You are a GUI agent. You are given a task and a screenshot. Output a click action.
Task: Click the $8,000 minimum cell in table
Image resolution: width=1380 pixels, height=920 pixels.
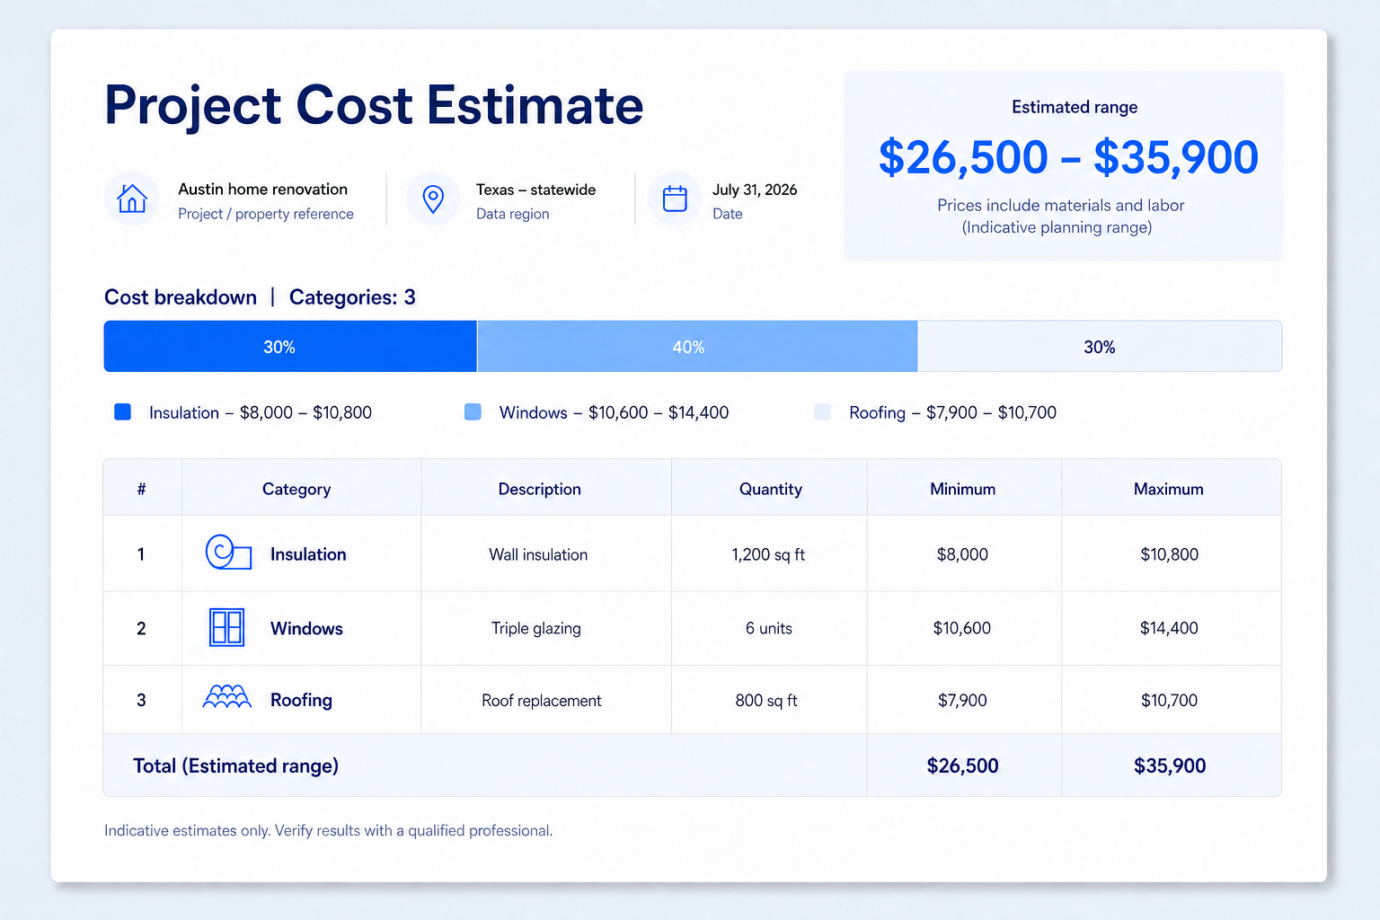pos(962,554)
